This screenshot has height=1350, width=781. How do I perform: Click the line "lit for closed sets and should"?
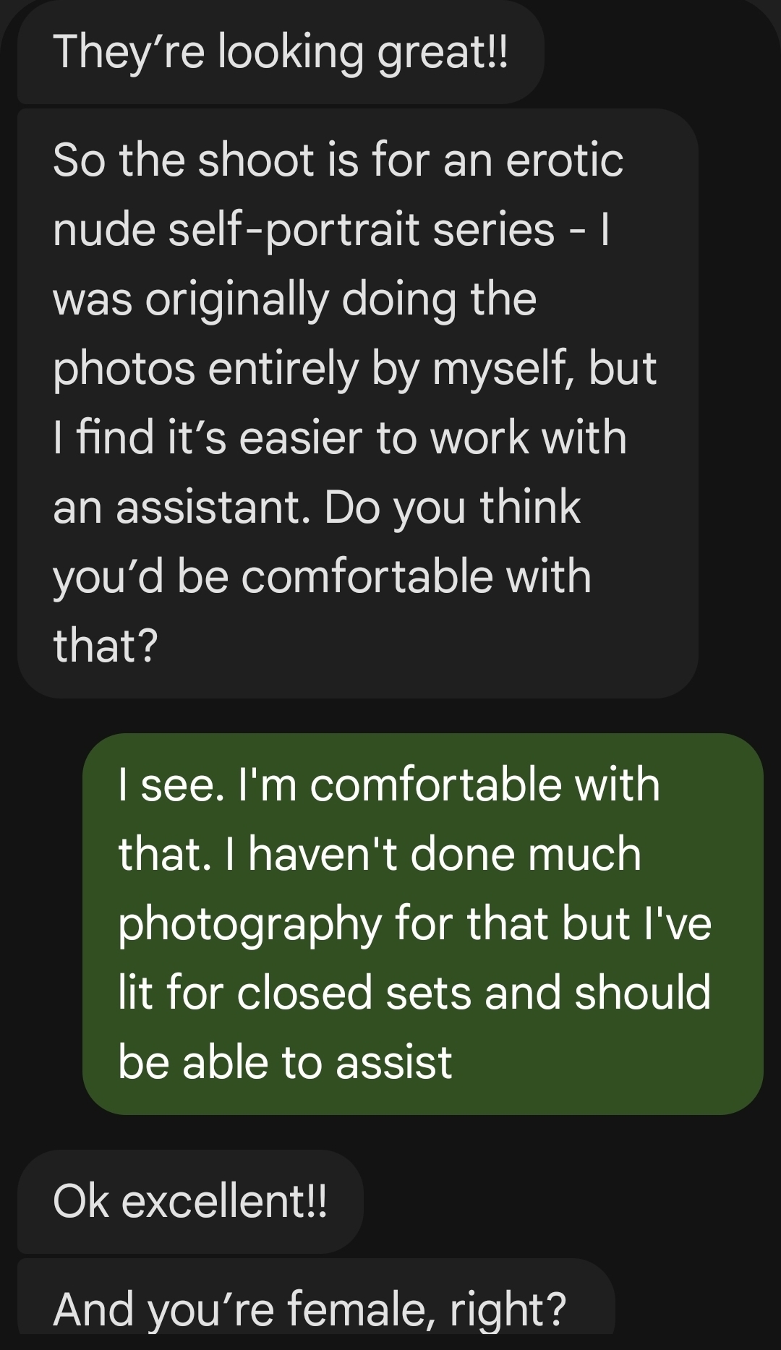coord(414,993)
